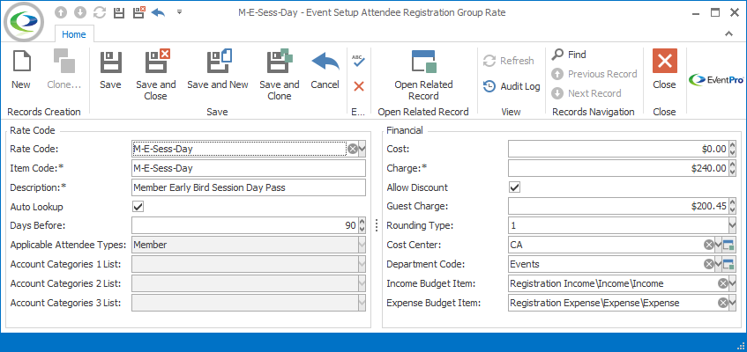This screenshot has height=352, width=747.
Task: Clear the Expense Budget Item value
Action: [x=723, y=303]
